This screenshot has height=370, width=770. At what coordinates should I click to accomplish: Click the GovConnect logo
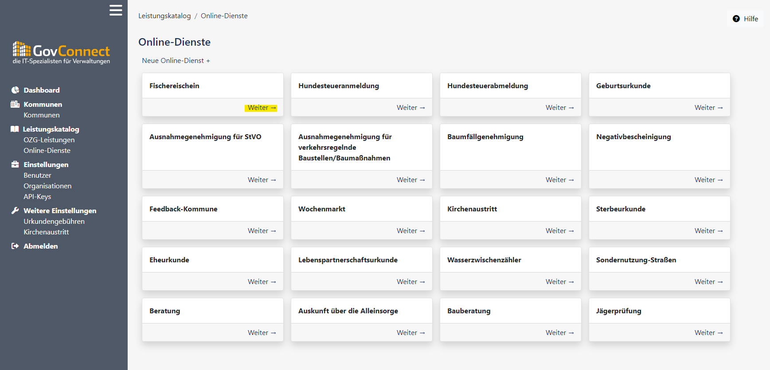61,53
